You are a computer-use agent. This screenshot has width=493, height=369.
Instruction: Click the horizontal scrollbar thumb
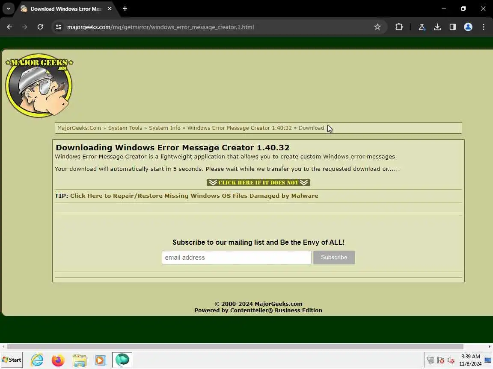coord(235,347)
